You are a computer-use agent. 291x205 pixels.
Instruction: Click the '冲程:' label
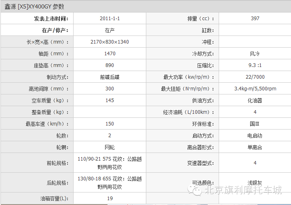[208, 42]
